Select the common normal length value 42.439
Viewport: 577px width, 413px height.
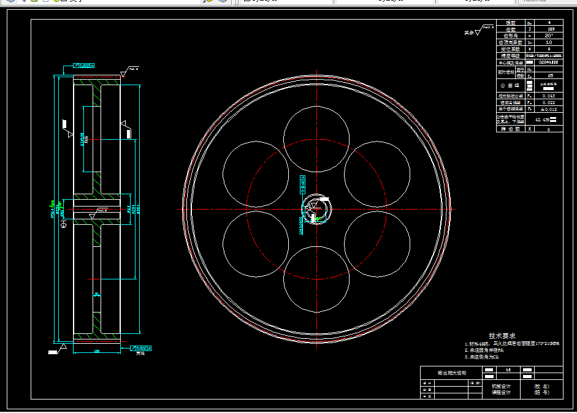point(542,119)
